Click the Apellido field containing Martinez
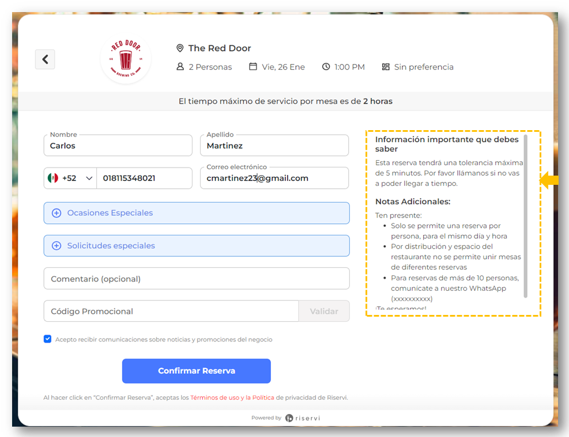569x437 pixels. (274, 146)
